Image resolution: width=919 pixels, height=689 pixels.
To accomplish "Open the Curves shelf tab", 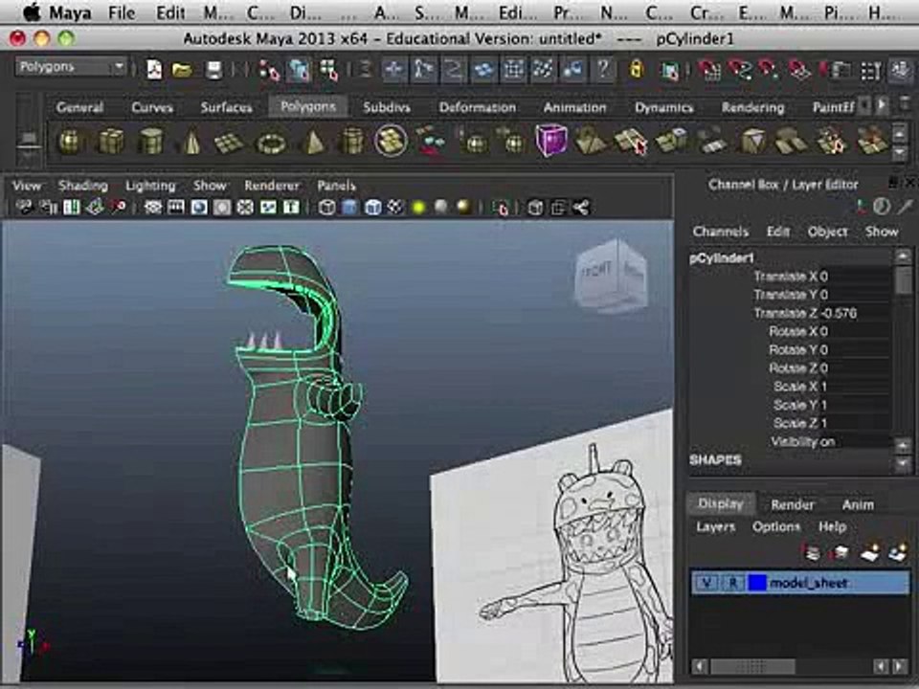I will [152, 107].
